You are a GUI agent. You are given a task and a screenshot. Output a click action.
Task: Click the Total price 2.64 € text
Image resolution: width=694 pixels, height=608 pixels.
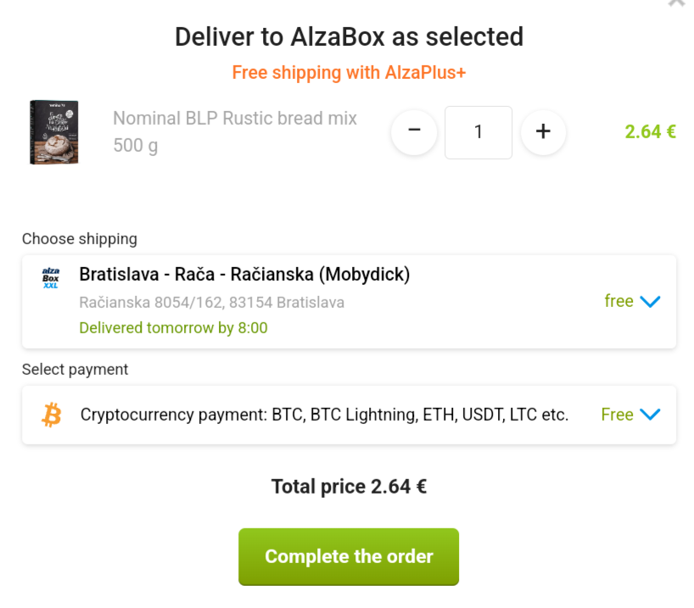coord(349,486)
